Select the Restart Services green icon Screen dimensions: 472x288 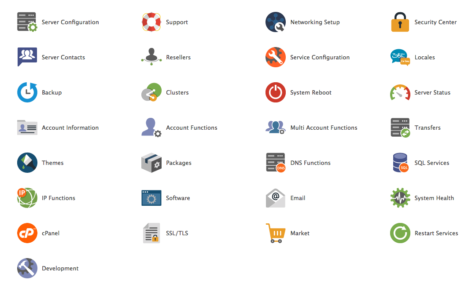coord(400,233)
